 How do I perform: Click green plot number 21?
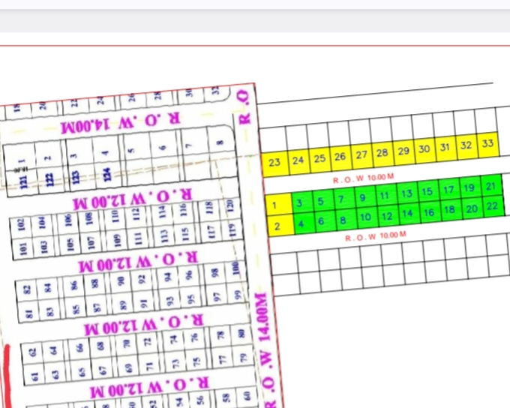(490, 187)
